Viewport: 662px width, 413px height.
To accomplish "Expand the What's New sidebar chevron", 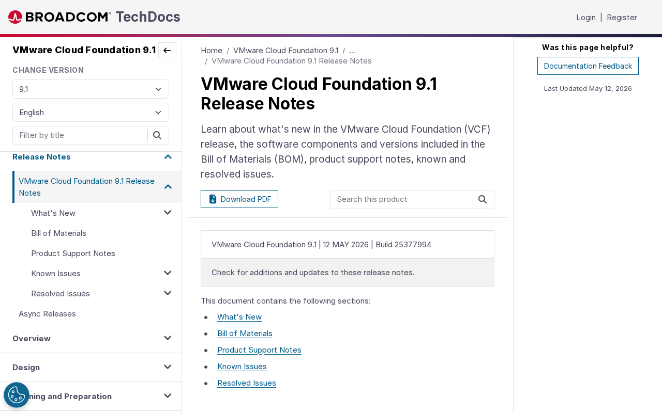I will point(168,213).
